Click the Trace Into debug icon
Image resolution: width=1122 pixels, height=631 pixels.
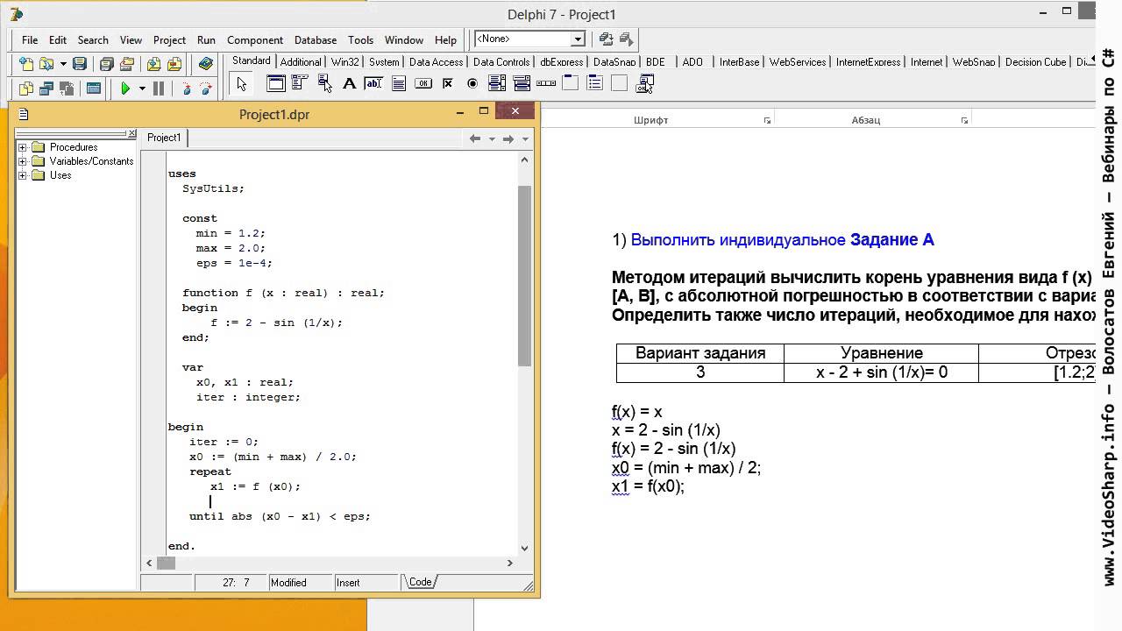pos(187,88)
